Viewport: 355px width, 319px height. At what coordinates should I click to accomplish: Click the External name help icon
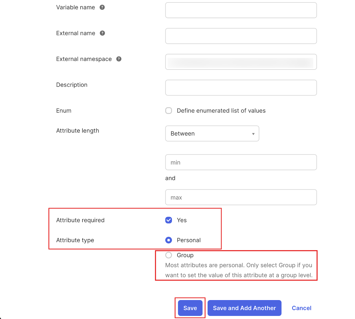103,33
